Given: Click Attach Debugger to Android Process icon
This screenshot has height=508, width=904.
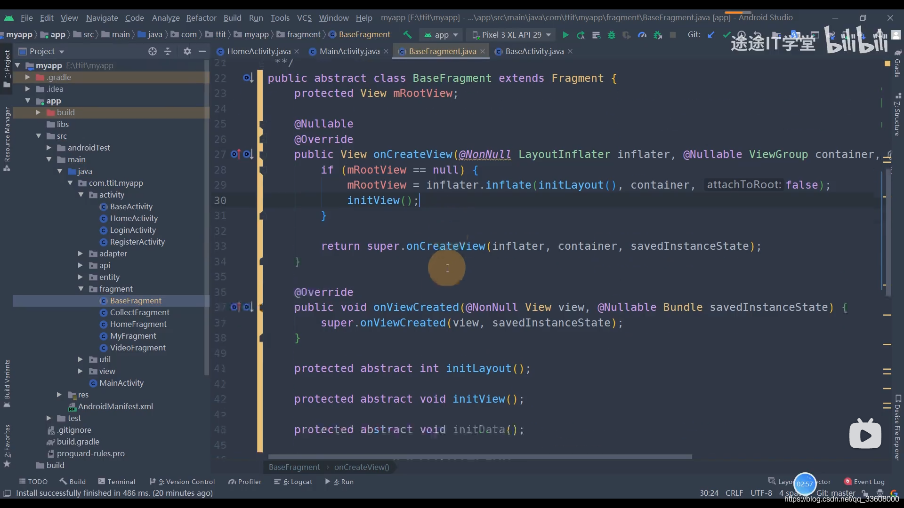Looking at the screenshot, I should [658, 35].
